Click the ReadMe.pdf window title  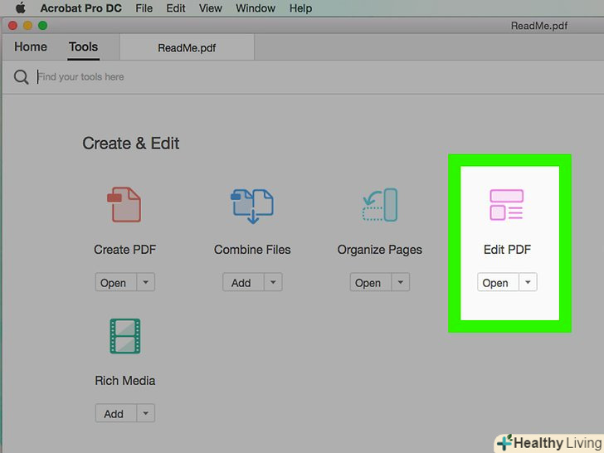pos(539,26)
